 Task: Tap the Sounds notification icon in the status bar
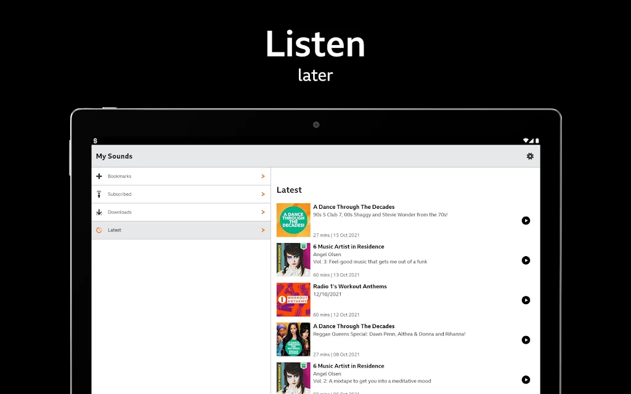(x=96, y=141)
